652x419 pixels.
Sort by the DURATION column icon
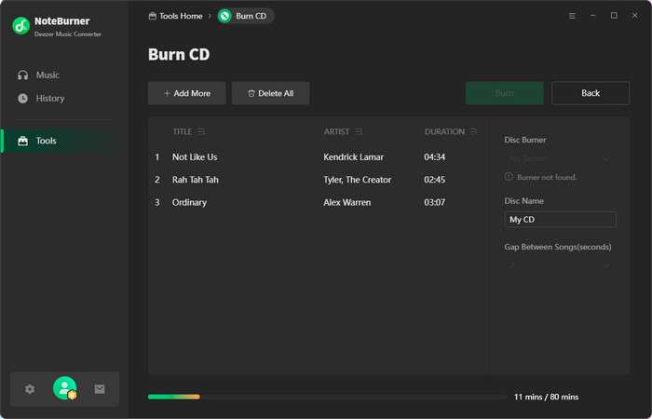pyautogui.click(x=473, y=132)
